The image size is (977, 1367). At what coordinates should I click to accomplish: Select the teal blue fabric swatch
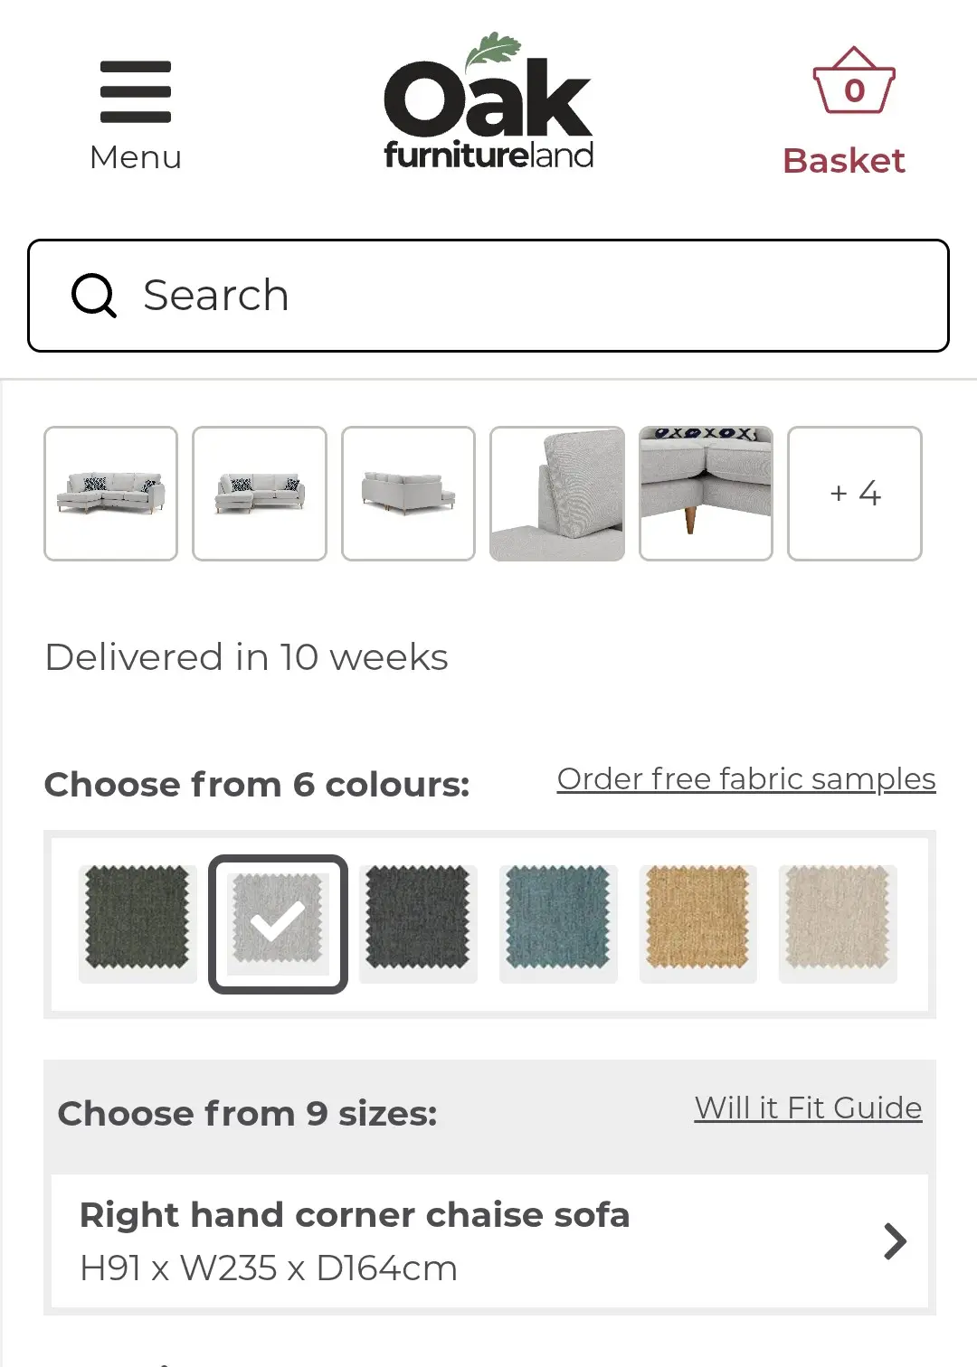pos(558,923)
